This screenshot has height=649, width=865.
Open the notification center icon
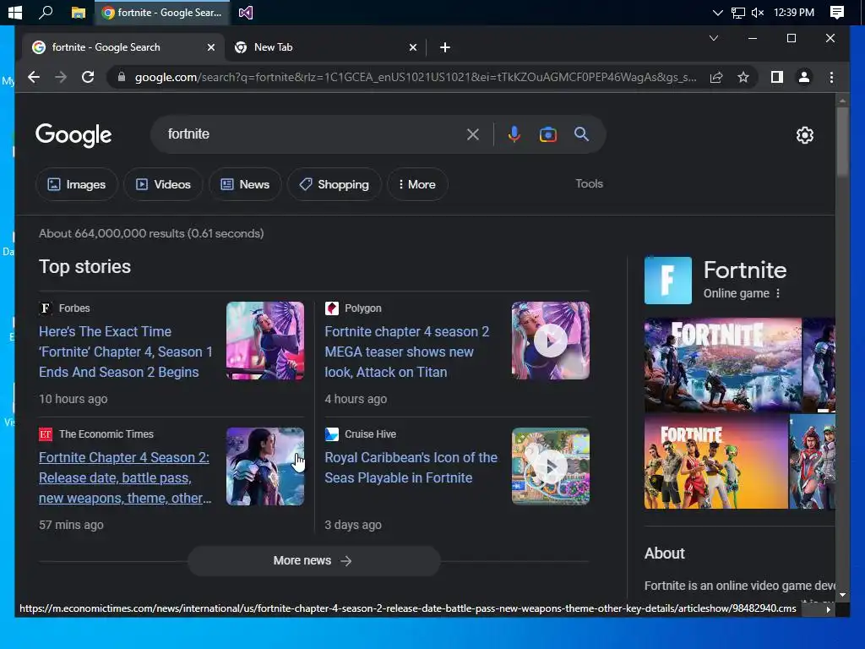(837, 12)
